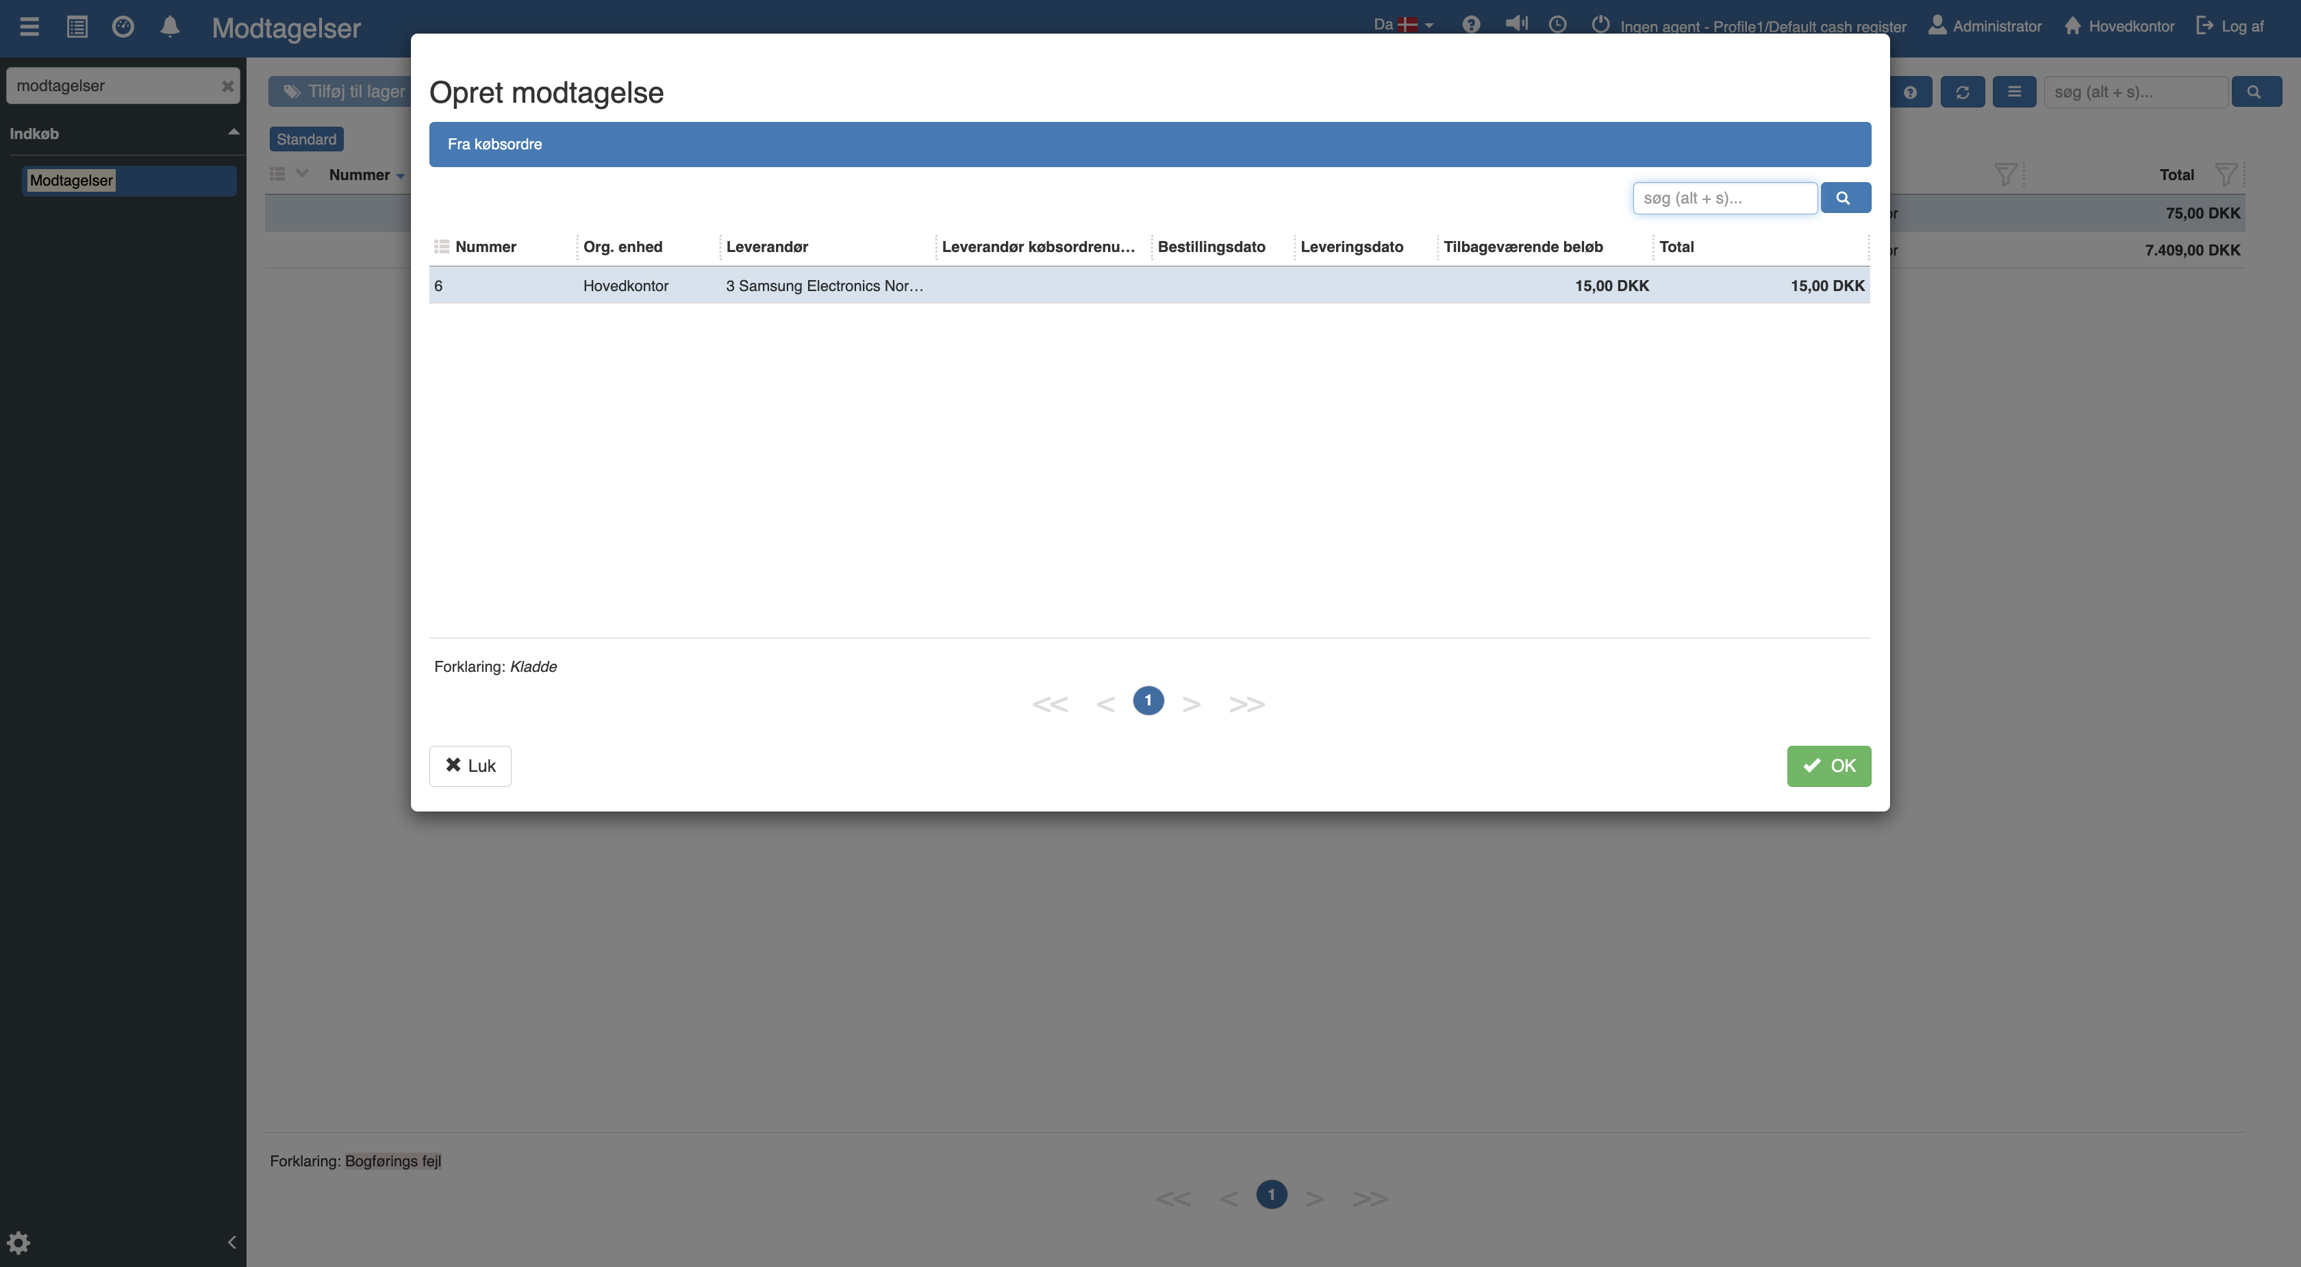2301x1267 pixels.
Task: Click the hamburger menu icon
Action: 29,26
